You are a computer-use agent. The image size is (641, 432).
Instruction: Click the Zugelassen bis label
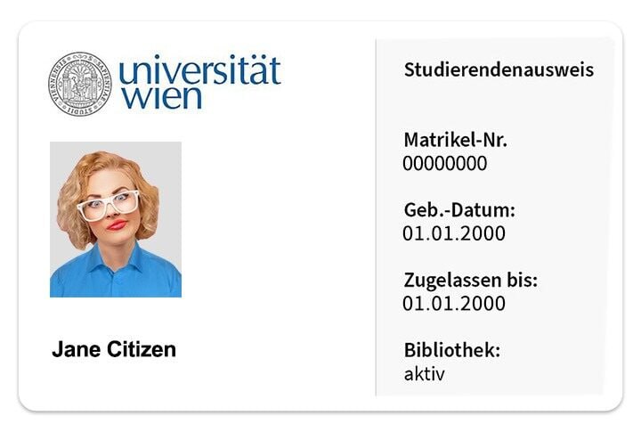(x=471, y=281)
